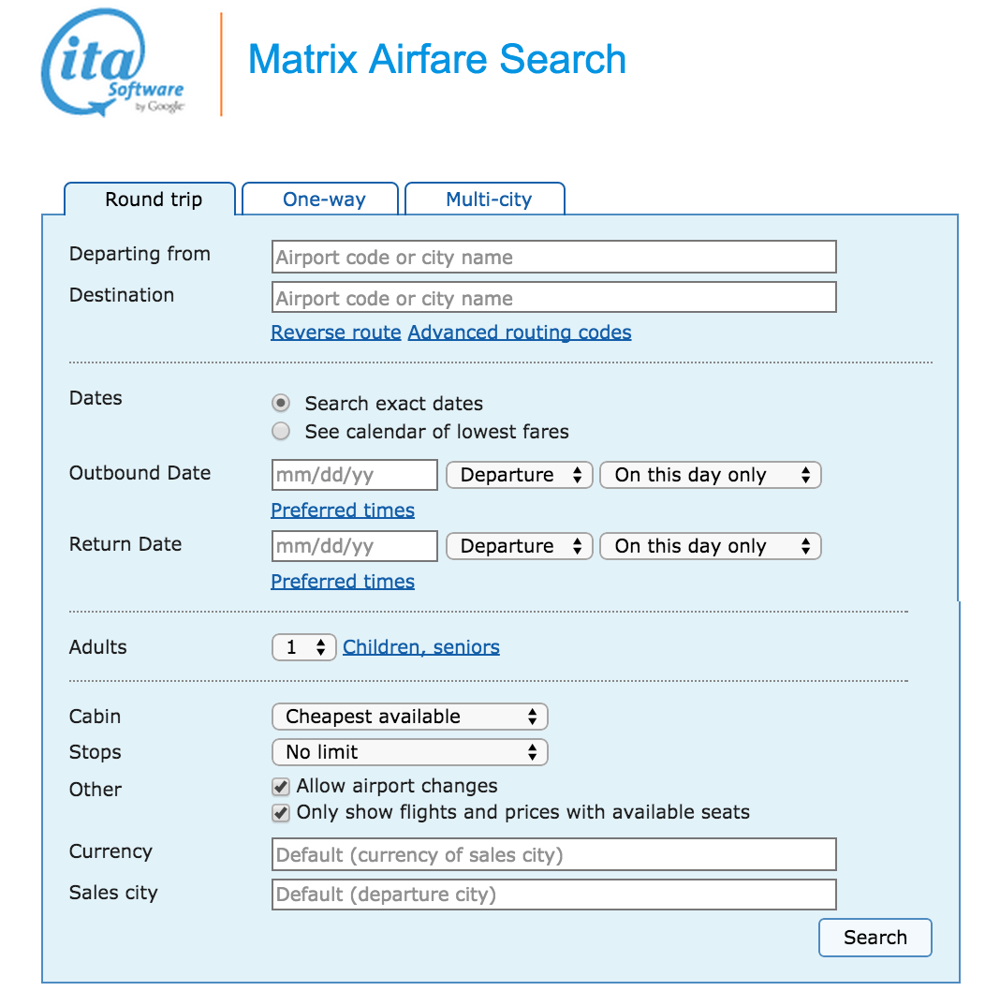Viewport: 985px width, 1006px height.
Task: Click the Departing from input field
Action: tap(553, 258)
